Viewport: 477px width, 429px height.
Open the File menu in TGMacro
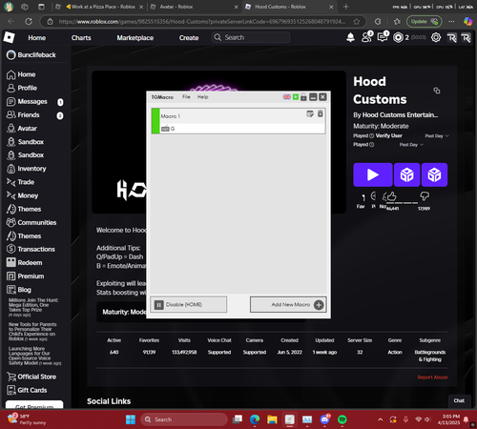(186, 97)
